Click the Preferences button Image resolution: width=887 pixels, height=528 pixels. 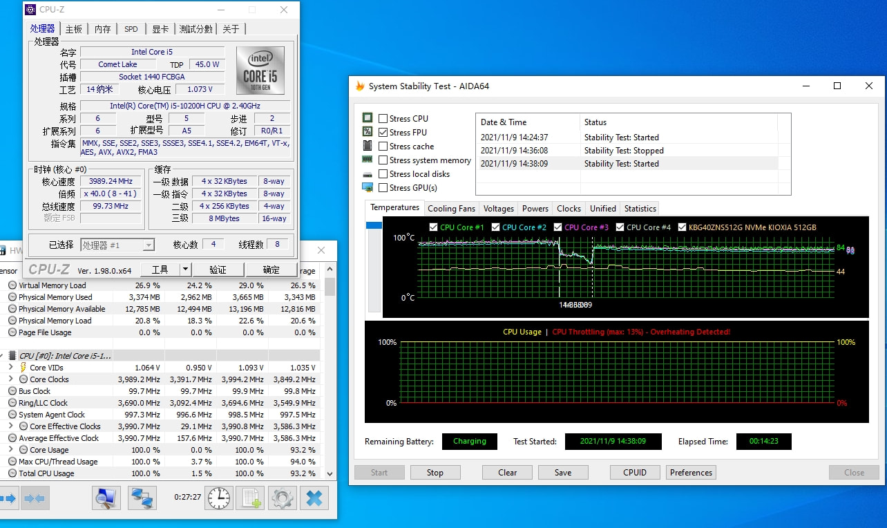691,473
